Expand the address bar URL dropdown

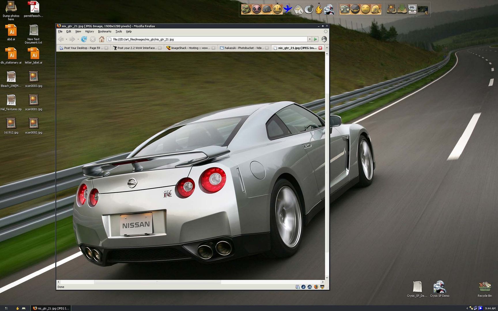pos(310,39)
